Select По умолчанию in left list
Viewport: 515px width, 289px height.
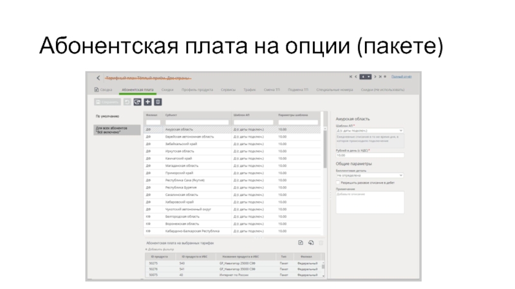click(108, 116)
